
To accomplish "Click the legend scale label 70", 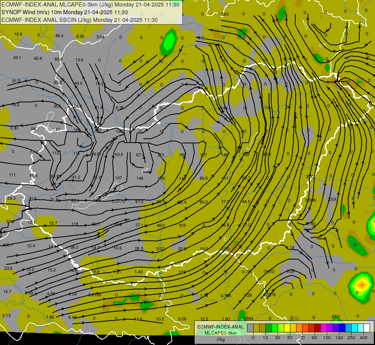I will pos(302,338).
